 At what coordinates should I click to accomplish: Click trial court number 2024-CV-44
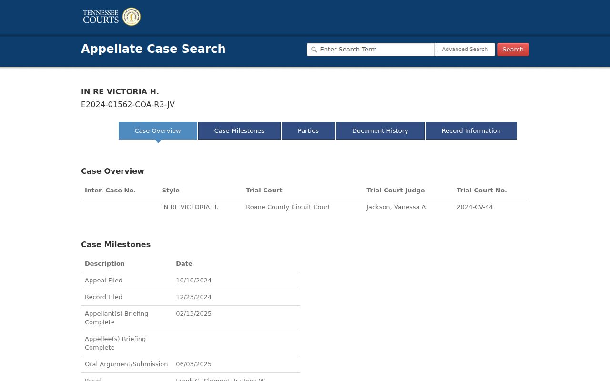[475, 207]
